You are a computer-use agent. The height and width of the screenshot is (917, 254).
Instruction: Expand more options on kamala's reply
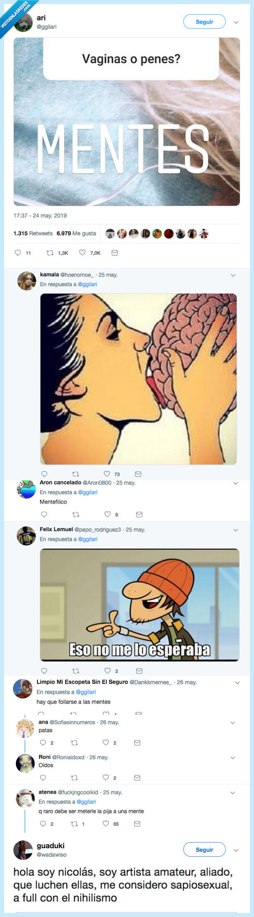[233, 275]
